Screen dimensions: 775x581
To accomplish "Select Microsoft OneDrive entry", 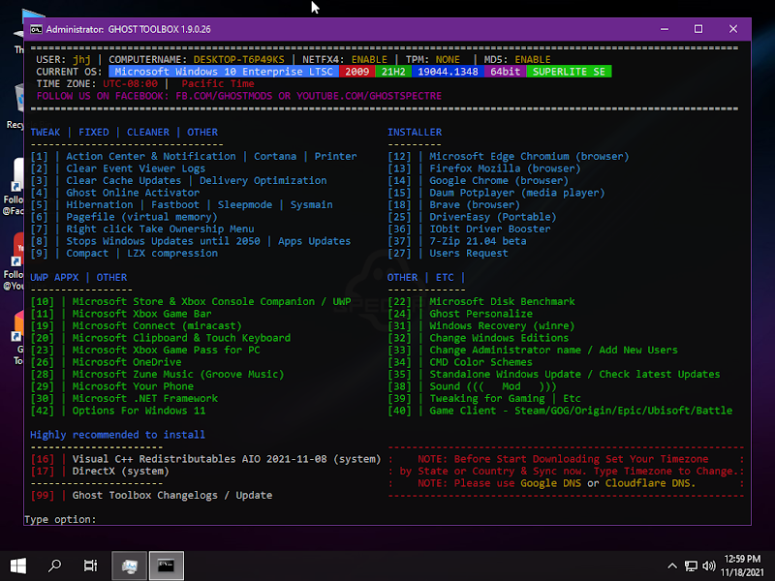I will tap(127, 362).
